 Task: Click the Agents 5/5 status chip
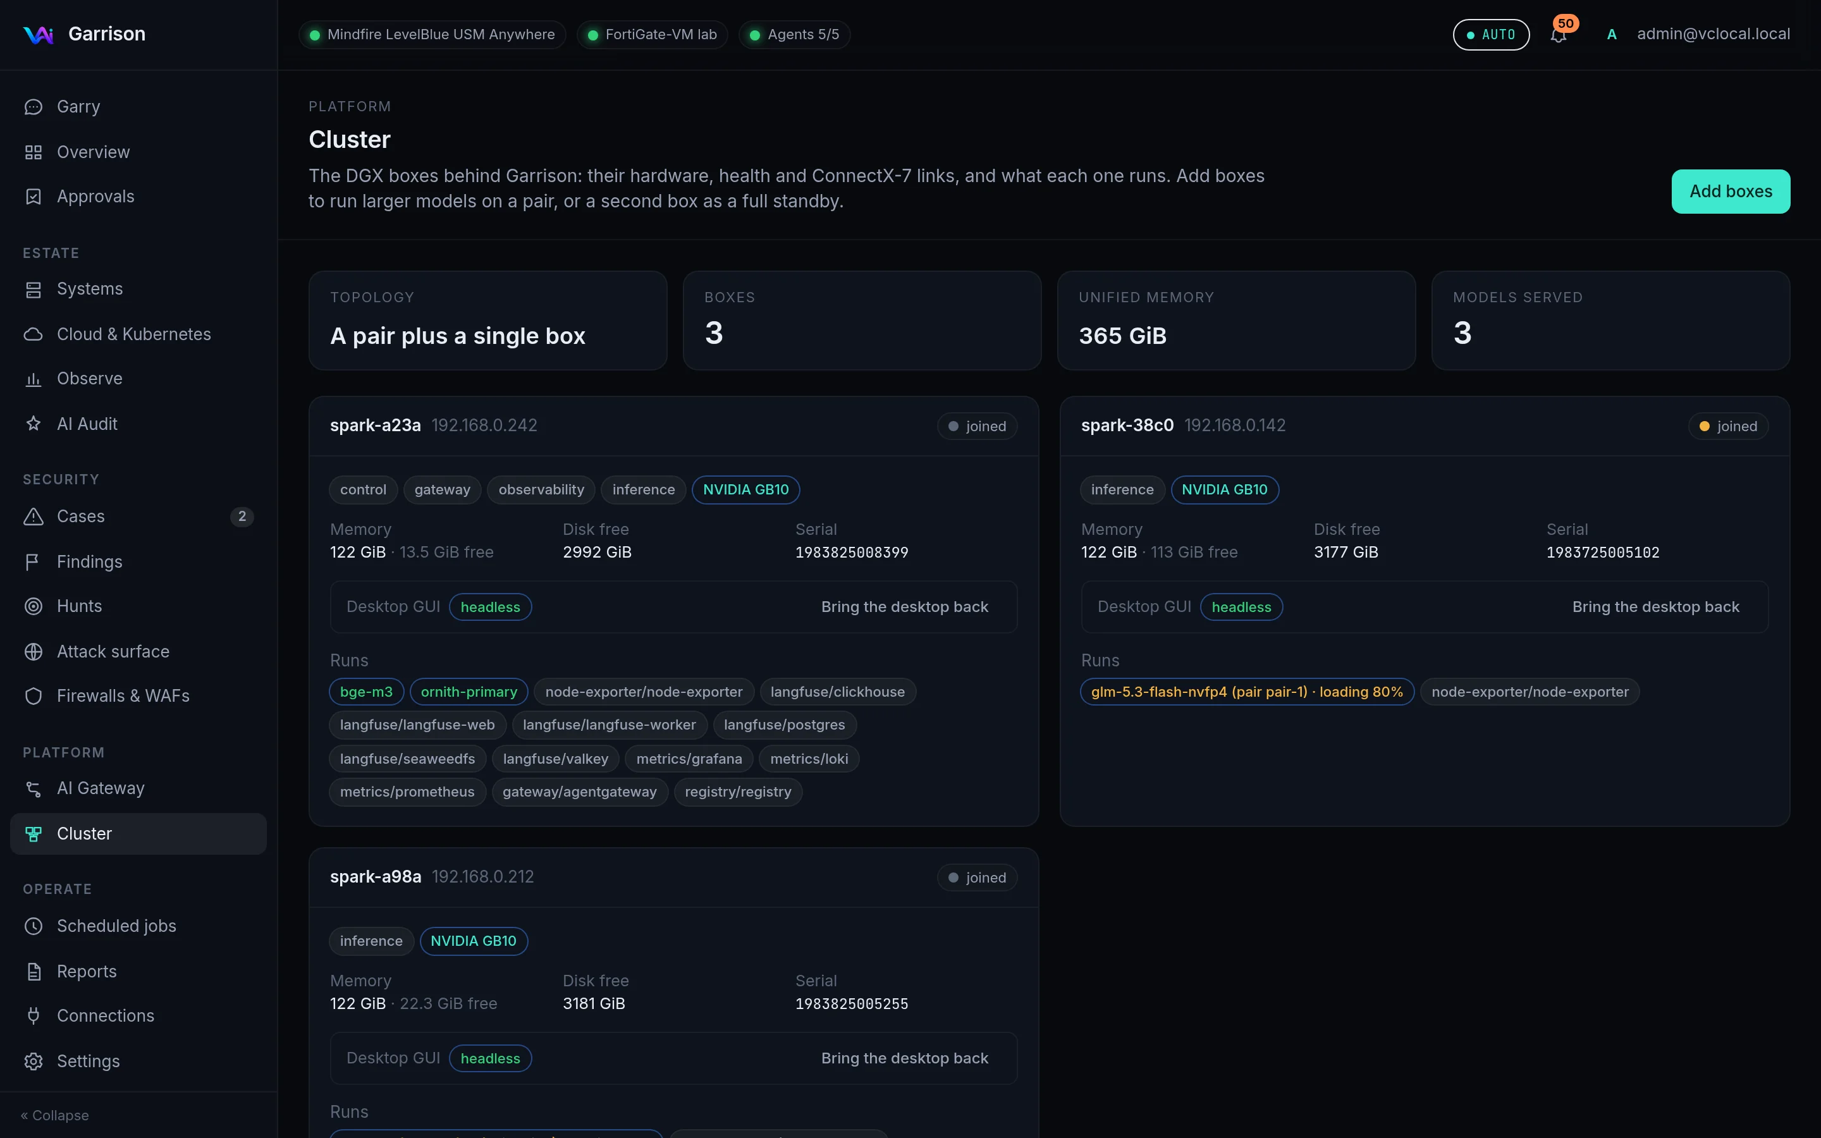[795, 35]
